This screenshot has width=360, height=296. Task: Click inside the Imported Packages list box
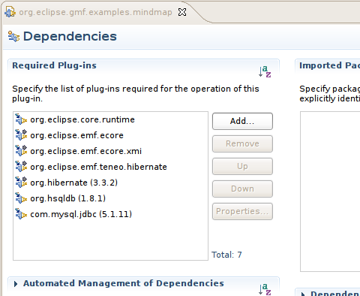(x=330, y=192)
